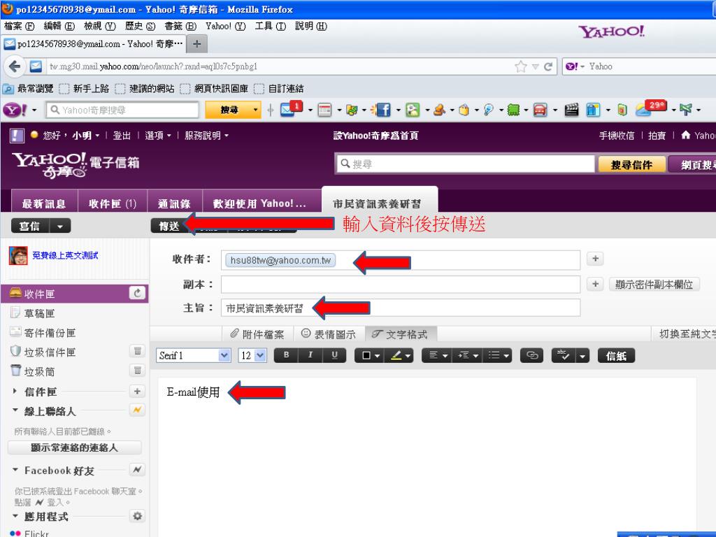
Task: Open spell check language dropdown arrow
Action: (x=582, y=355)
